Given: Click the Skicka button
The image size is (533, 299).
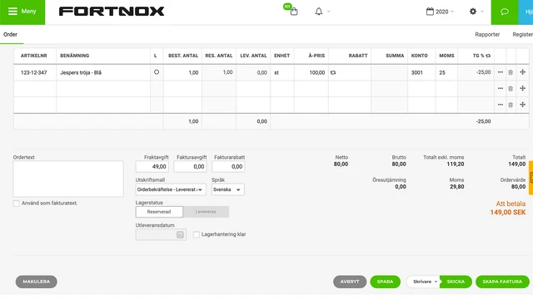Looking at the screenshot, I should [x=456, y=282].
